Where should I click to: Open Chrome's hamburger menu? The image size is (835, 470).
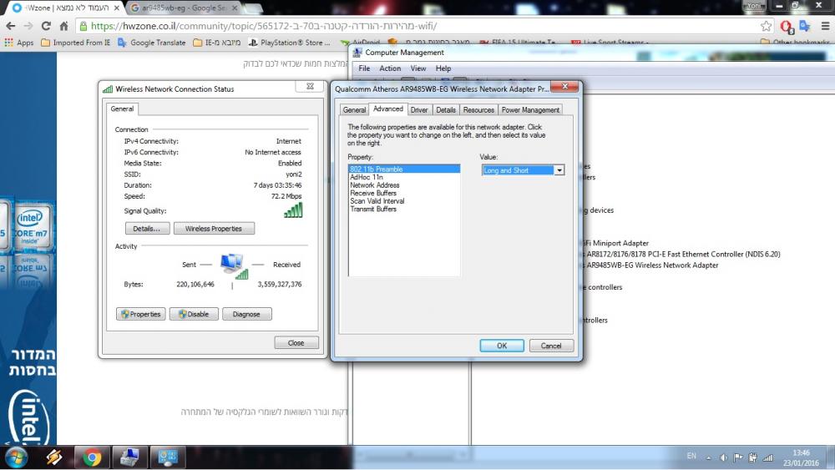tap(825, 26)
